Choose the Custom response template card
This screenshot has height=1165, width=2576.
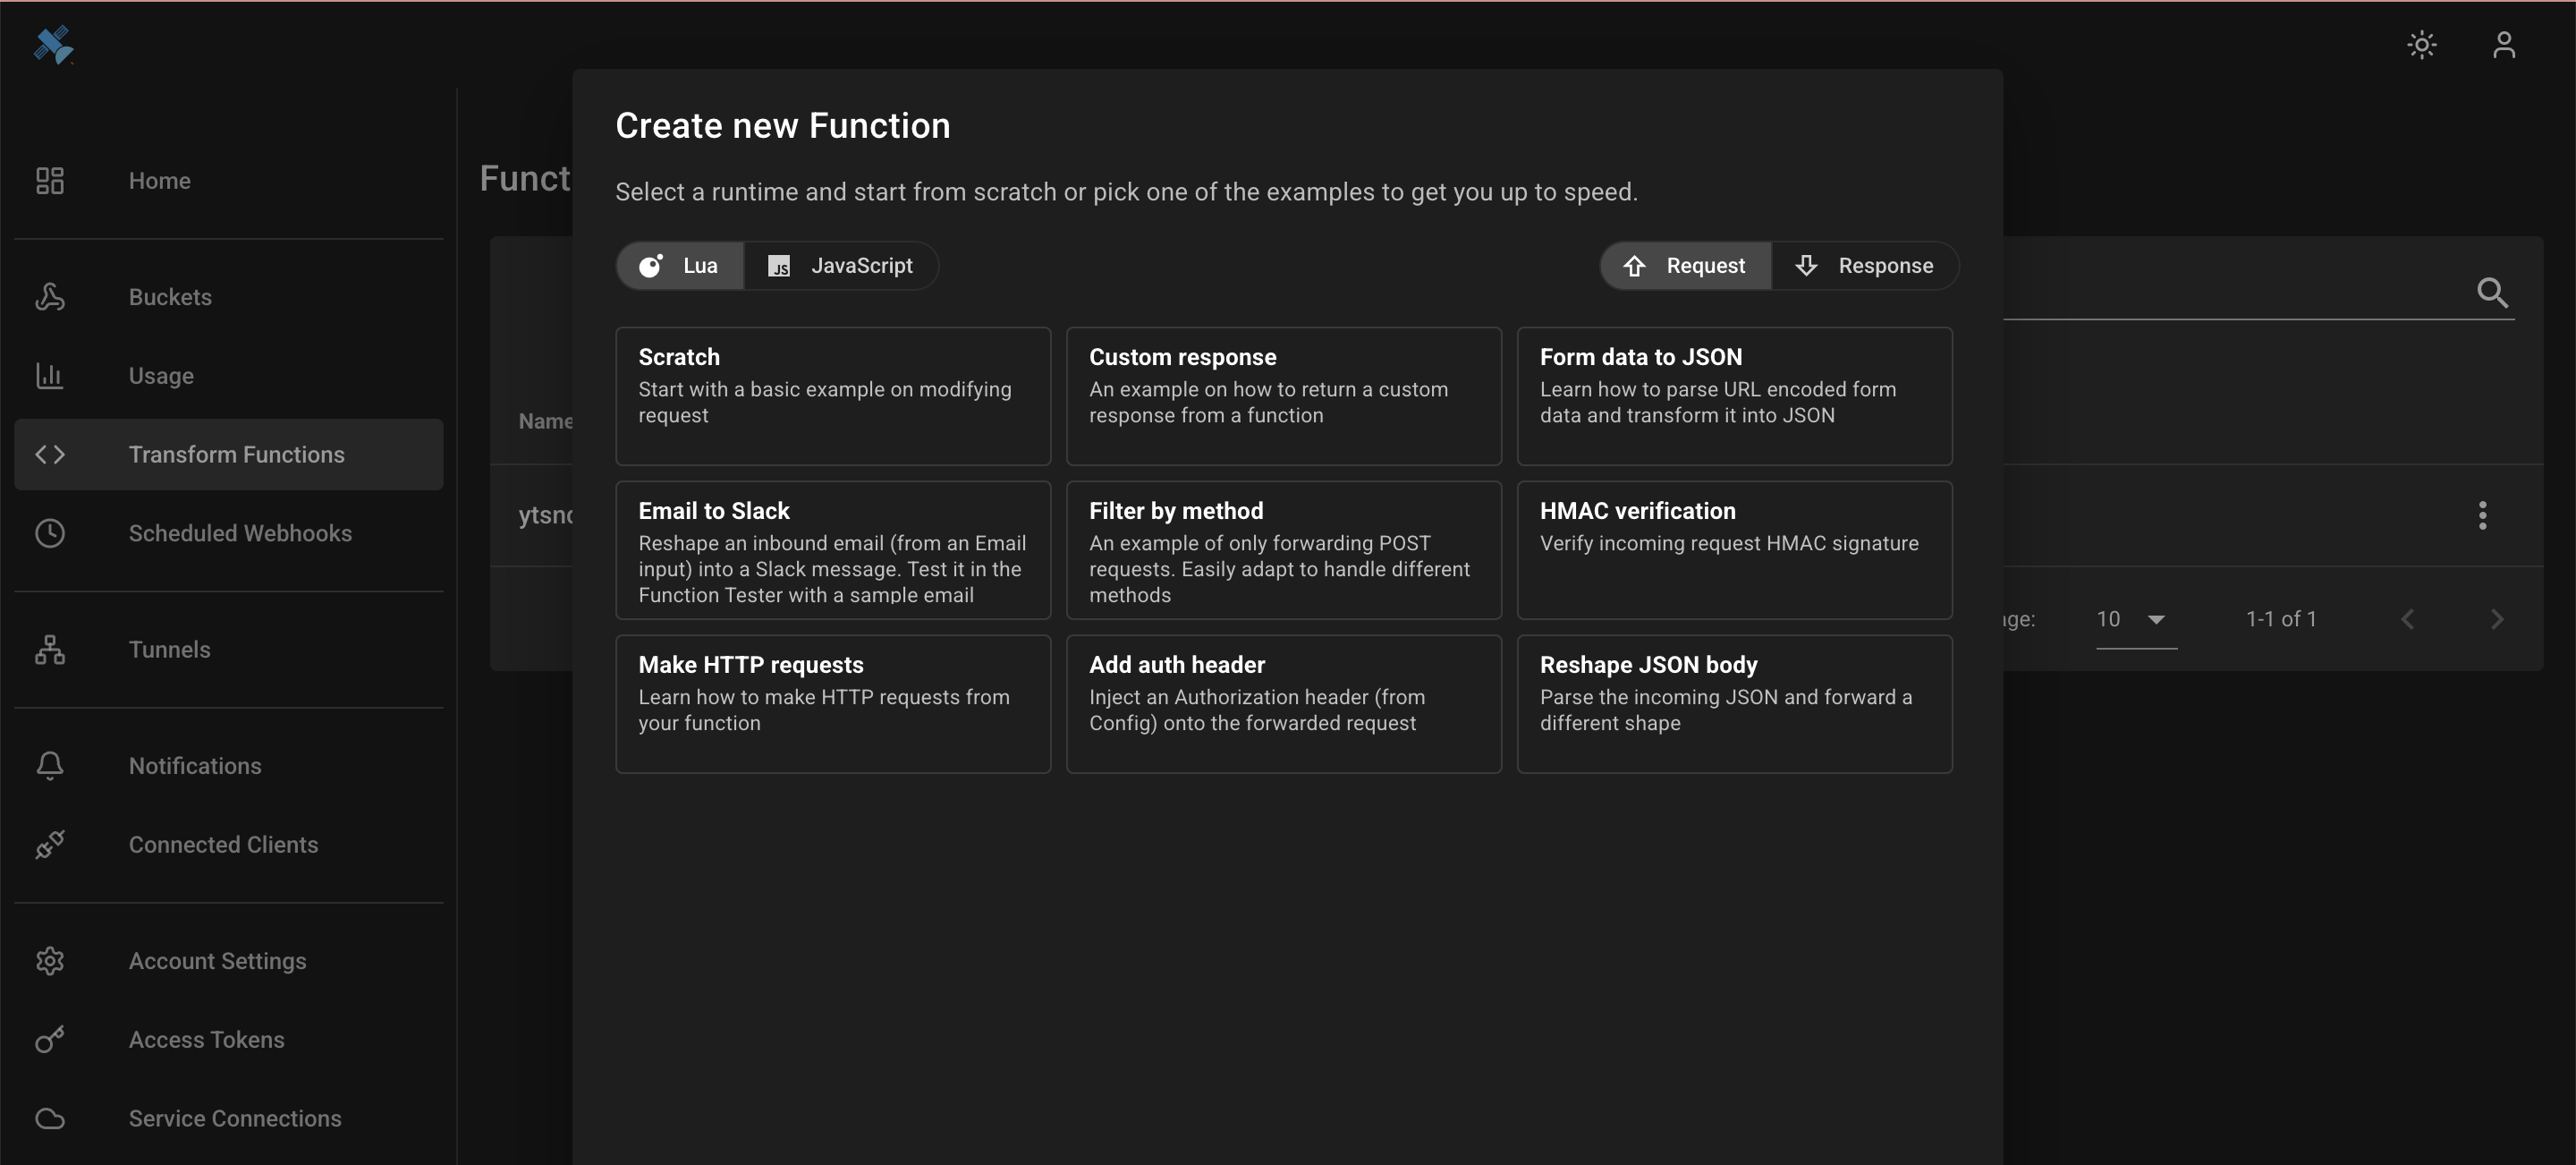tap(1284, 396)
